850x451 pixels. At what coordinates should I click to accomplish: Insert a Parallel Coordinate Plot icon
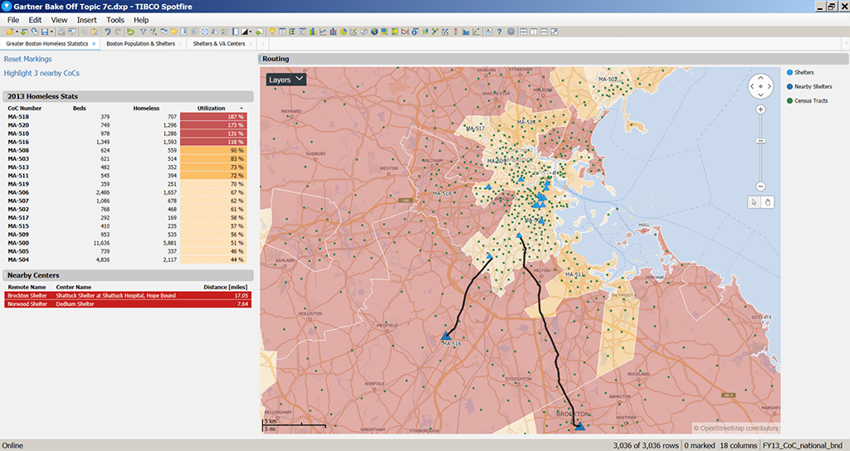pyautogui.click(x=405, y=32)
